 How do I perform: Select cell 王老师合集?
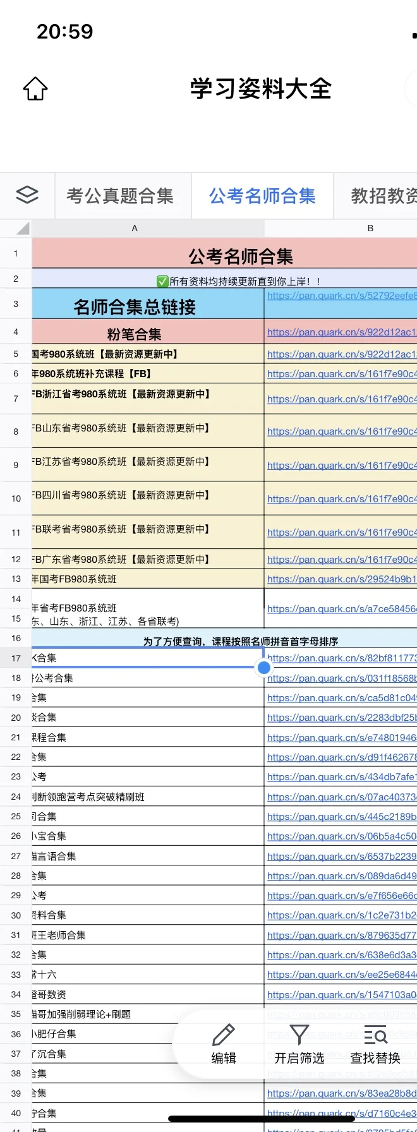tap(148, 935)
